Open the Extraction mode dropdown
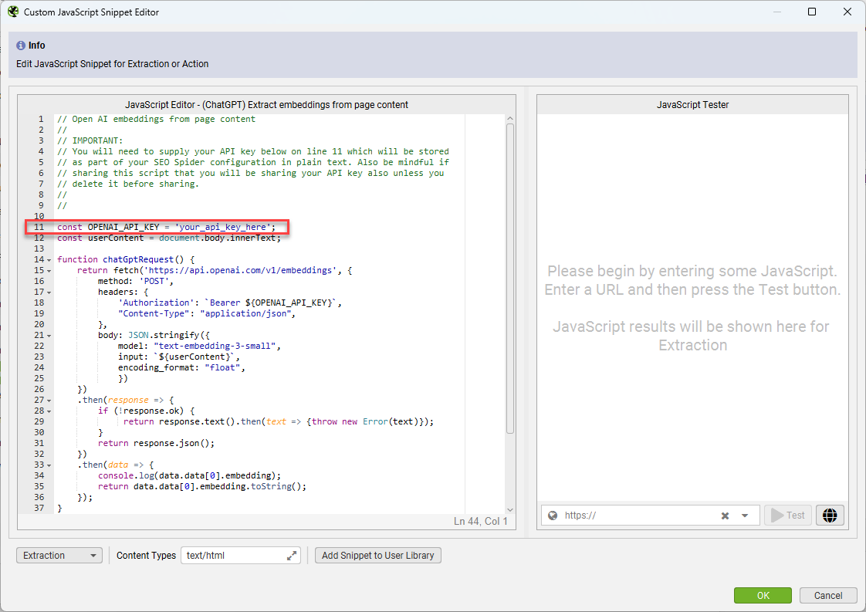Viewport: 866px width, 612px height. [59, 555]
